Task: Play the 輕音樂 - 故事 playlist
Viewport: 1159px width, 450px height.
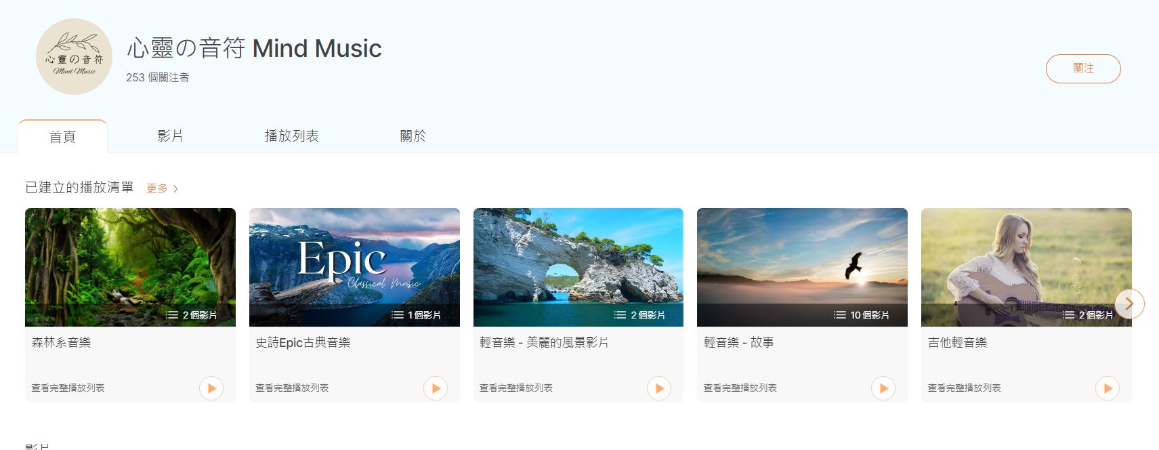Action: tap(883, 388)
